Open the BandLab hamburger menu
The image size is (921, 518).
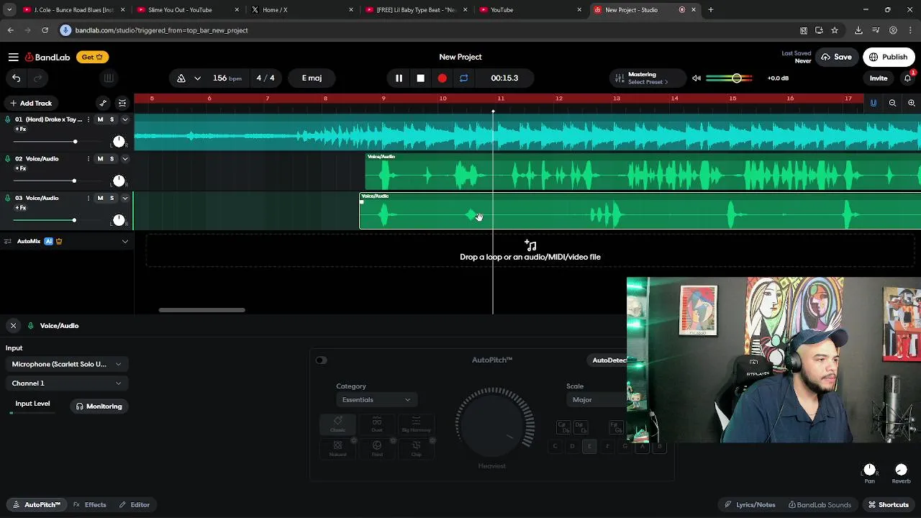14,57
